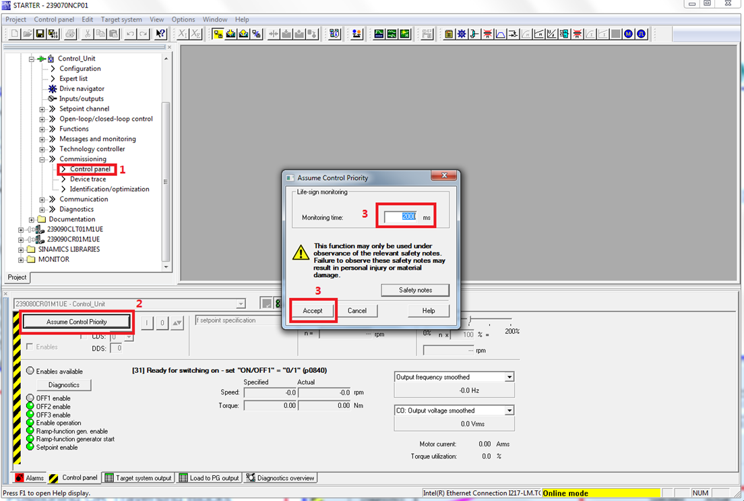744x501 pixels.
Task: Open the Target system menu
Action: [x=121, y=20]
